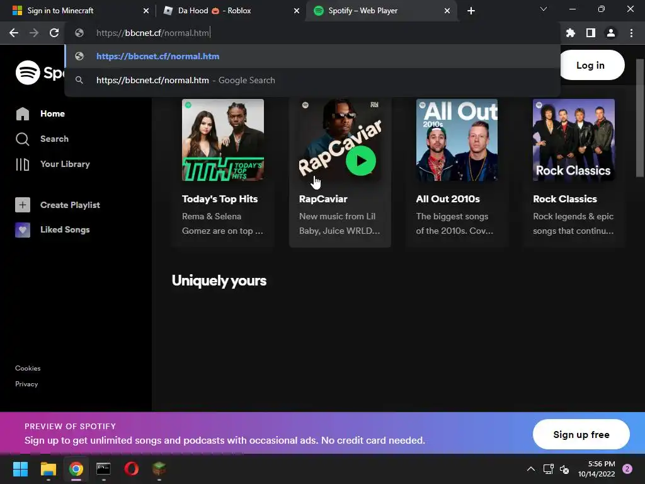The height and width of the screenshot is (484, 645).
Task: Open a new browser tab
Action: point(471,11)
